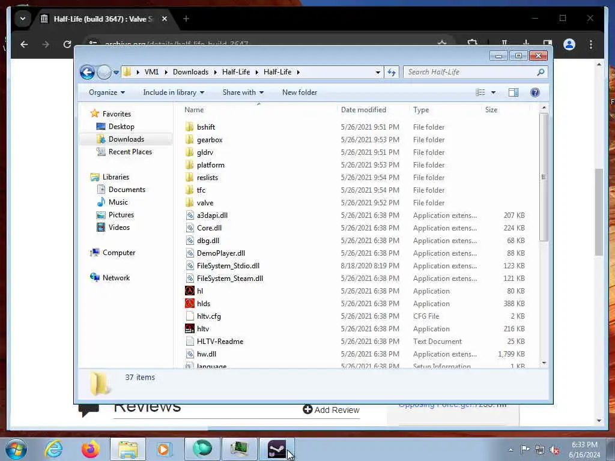The image size is (615, 461).
Task: Open Explorer help question mark icon
Action: tap(535, 92)
